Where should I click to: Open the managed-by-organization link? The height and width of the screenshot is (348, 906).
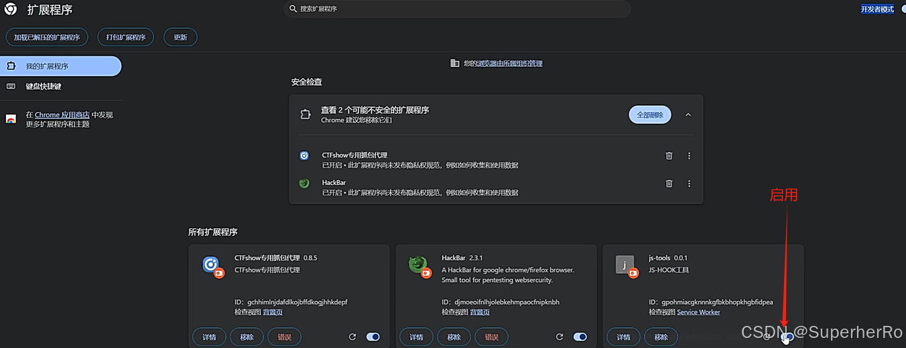pyautogui.click(x=509, y=64)
